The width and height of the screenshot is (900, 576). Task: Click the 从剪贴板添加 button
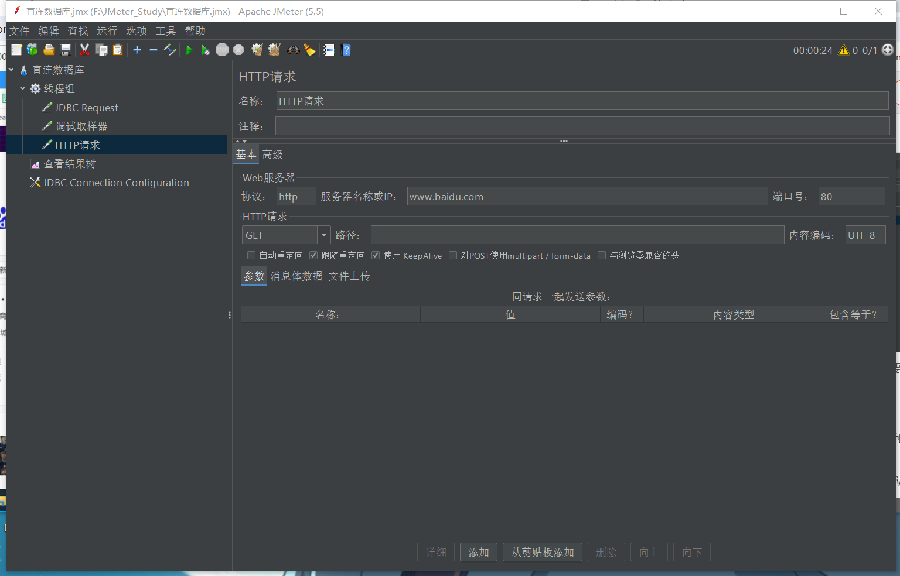pyautogui.click(x=543, y=552)
